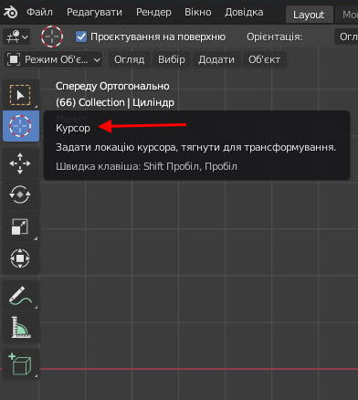Open the Об'єкт viewport menu
Screen dimensions: 358x400
[264, 59]
